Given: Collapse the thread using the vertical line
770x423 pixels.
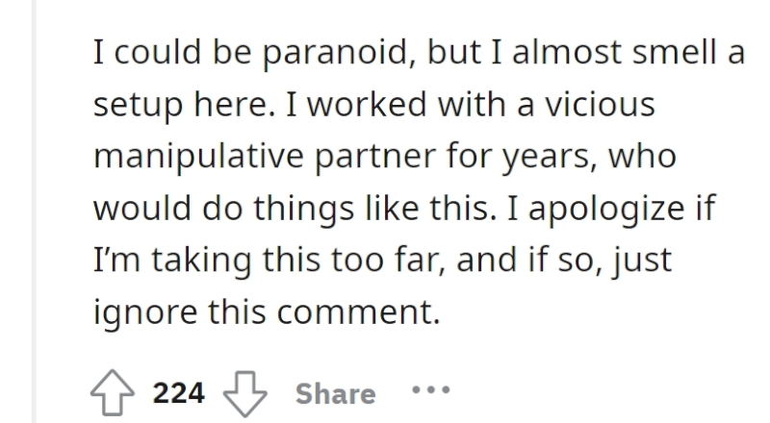Looking at the screenshot, I should [x=35, y=211].
